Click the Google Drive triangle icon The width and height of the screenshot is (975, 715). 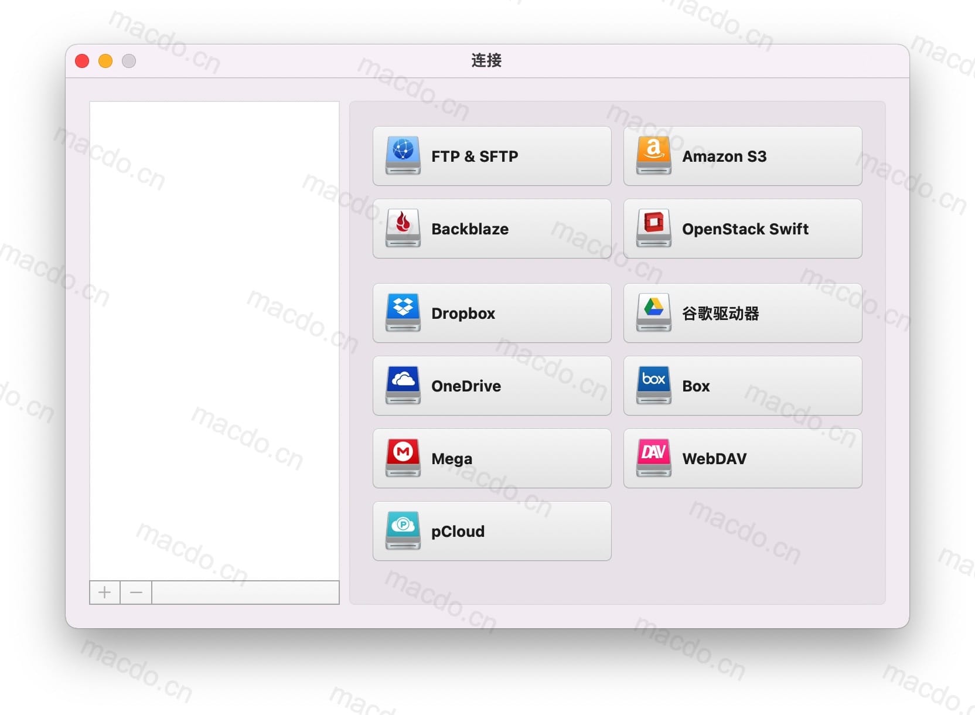tap(654, 313)
